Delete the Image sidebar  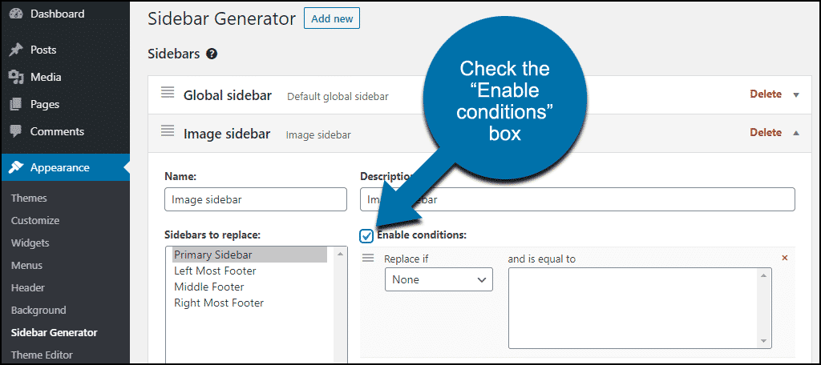pos(766,133)
